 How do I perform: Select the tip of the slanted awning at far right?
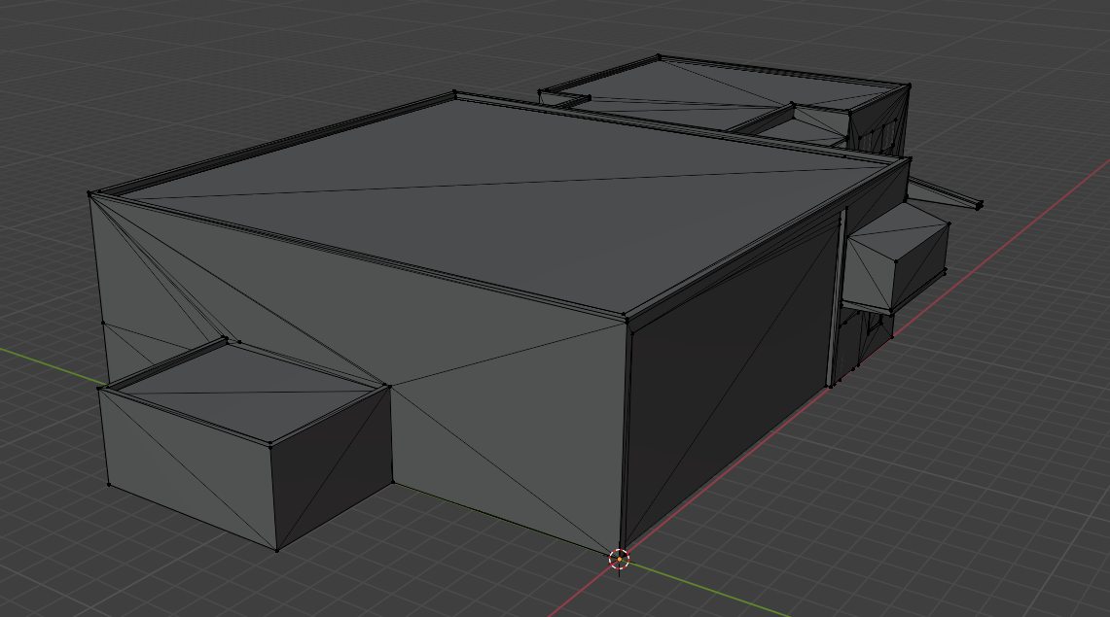tap(981, 205)
